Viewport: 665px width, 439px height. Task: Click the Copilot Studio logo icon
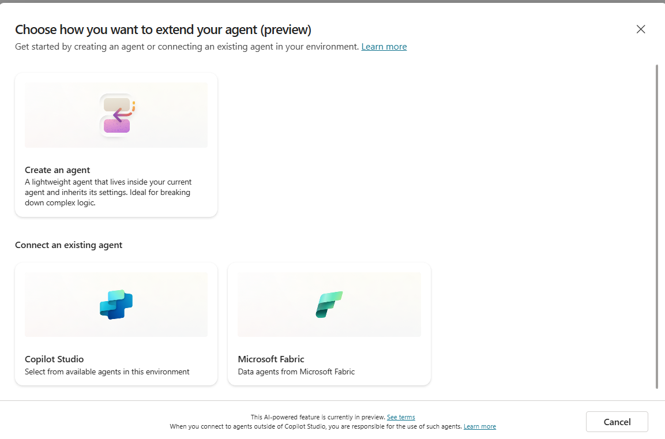click(116, 305)
